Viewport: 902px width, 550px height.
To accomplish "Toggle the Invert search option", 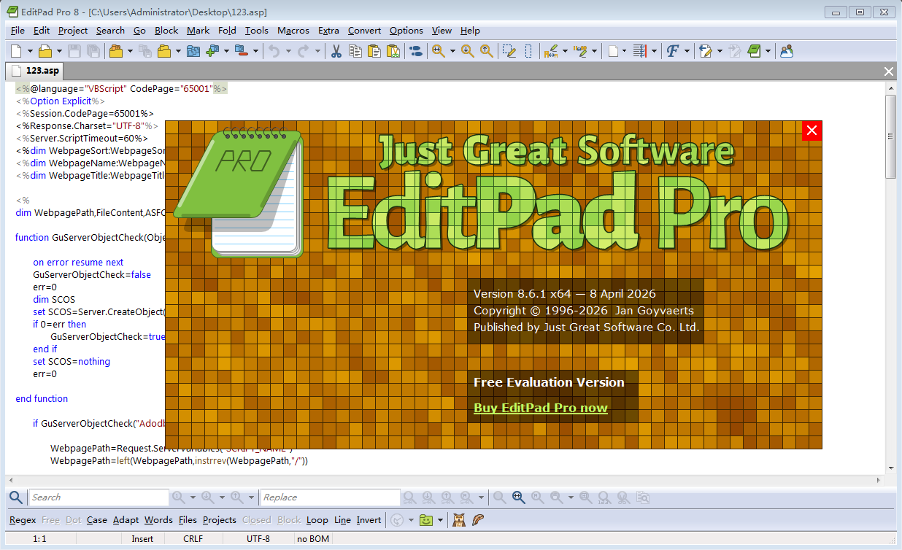I will (x=369, y=520).
